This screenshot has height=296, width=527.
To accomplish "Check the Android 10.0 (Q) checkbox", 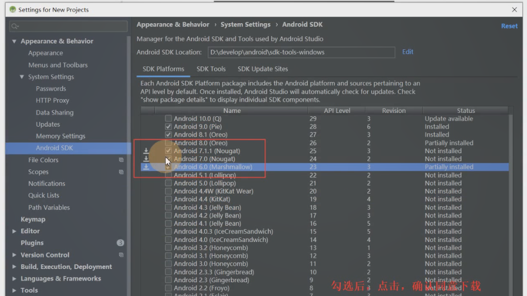I will [x=169, y=118].
